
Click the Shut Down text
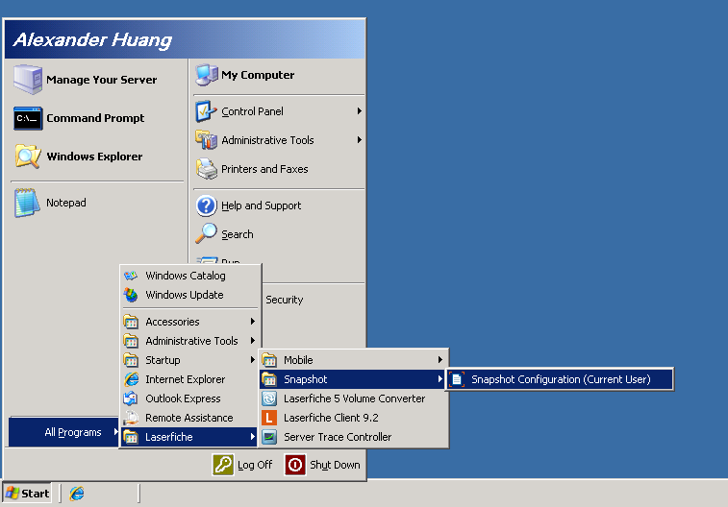[335, 465]
